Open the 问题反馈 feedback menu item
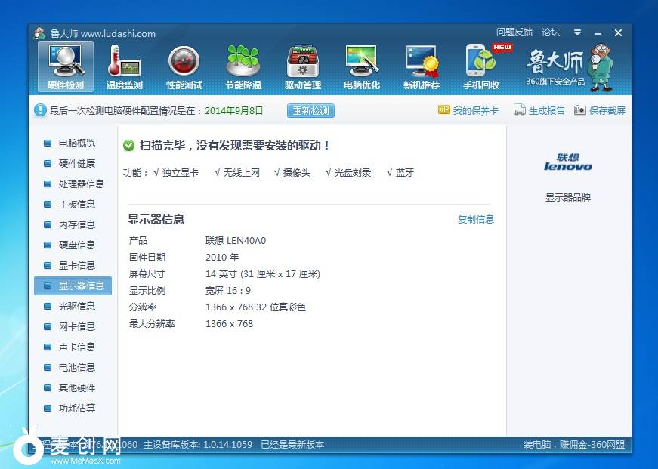The width and height of the screenshot is (658, 469). click(x=514, y=32)
